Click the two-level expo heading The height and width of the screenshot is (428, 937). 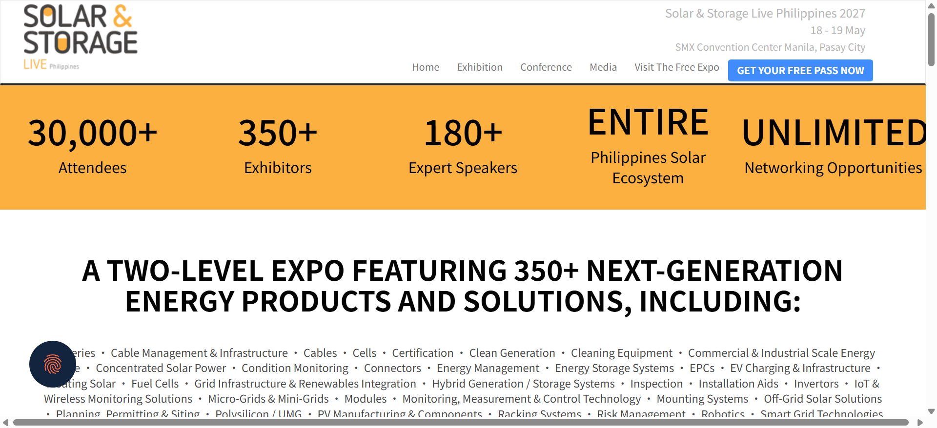(x=463, y=286)
